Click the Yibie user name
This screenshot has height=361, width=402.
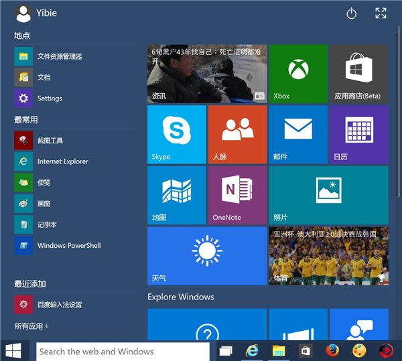[47, 13]
